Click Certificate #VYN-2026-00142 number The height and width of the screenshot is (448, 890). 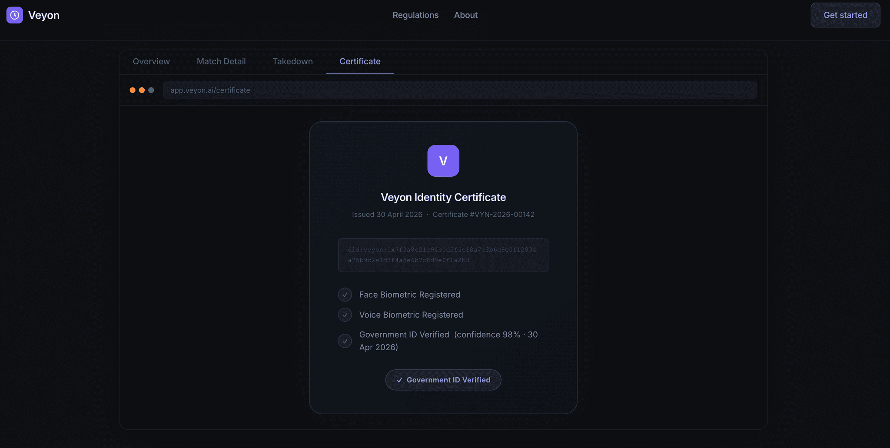484,215
